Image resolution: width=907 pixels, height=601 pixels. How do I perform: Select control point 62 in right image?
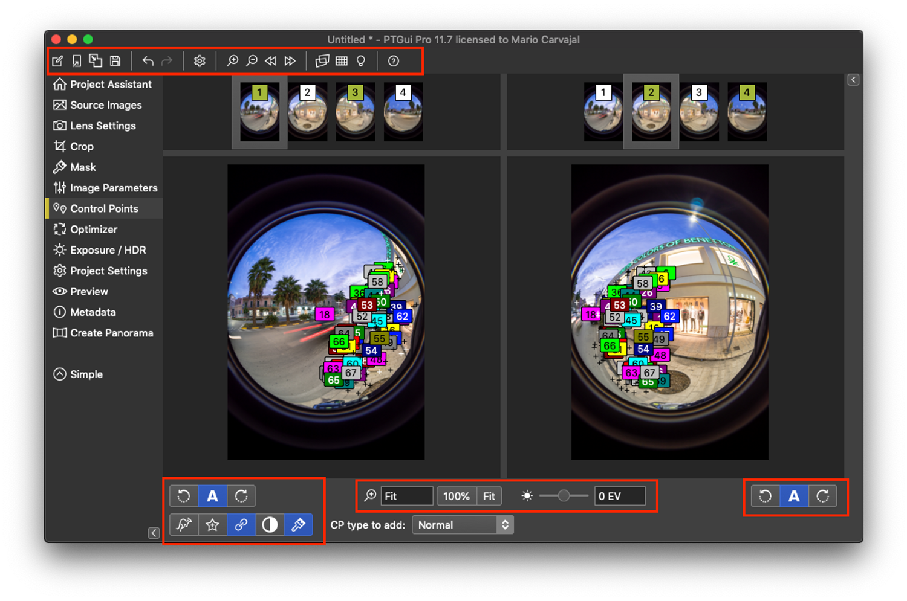(x=669, y=316)
